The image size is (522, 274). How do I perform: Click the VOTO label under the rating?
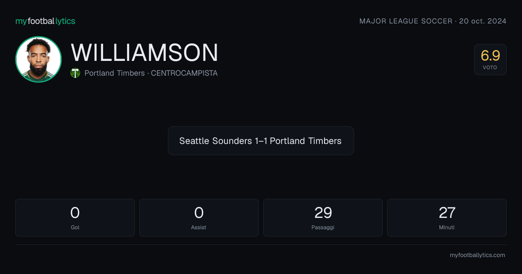coord(490,67)
